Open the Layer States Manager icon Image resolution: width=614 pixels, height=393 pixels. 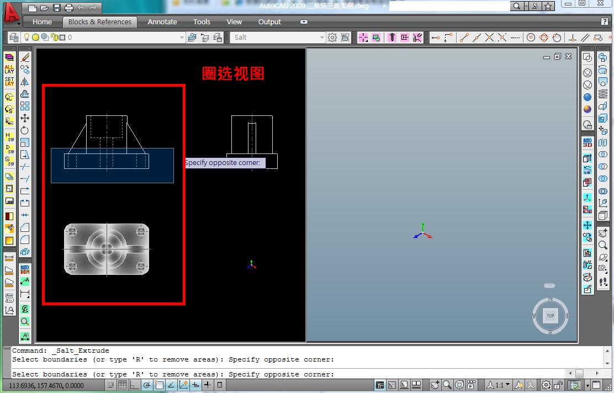(218, 38)
